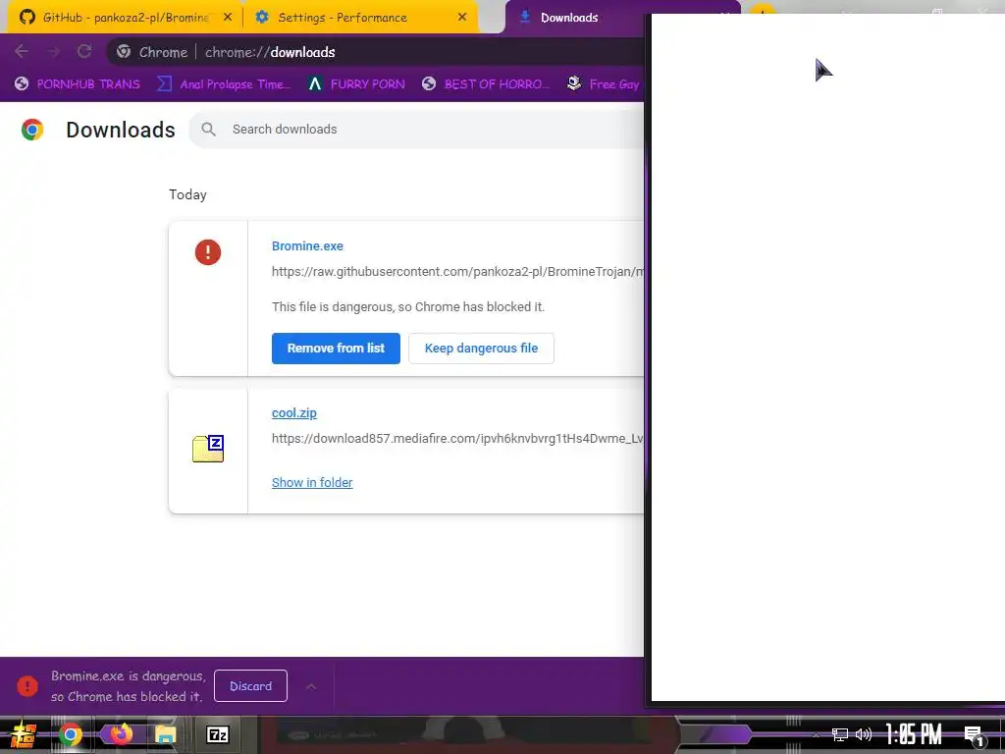Click the cool.zip mediafire source URL
This screenshot has height=754, width=1005.
[457, 439]
